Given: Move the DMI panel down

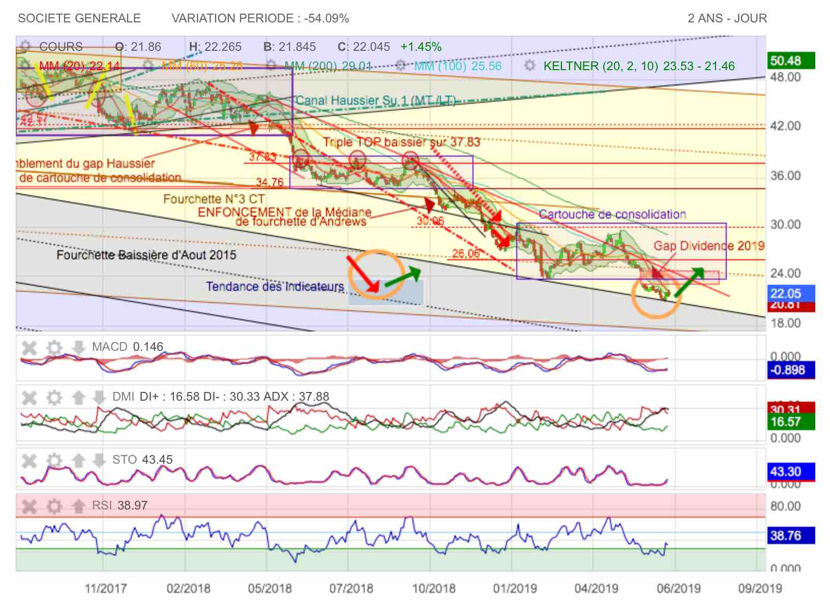Looking at the screenshot, I should (x=99, y=397).
